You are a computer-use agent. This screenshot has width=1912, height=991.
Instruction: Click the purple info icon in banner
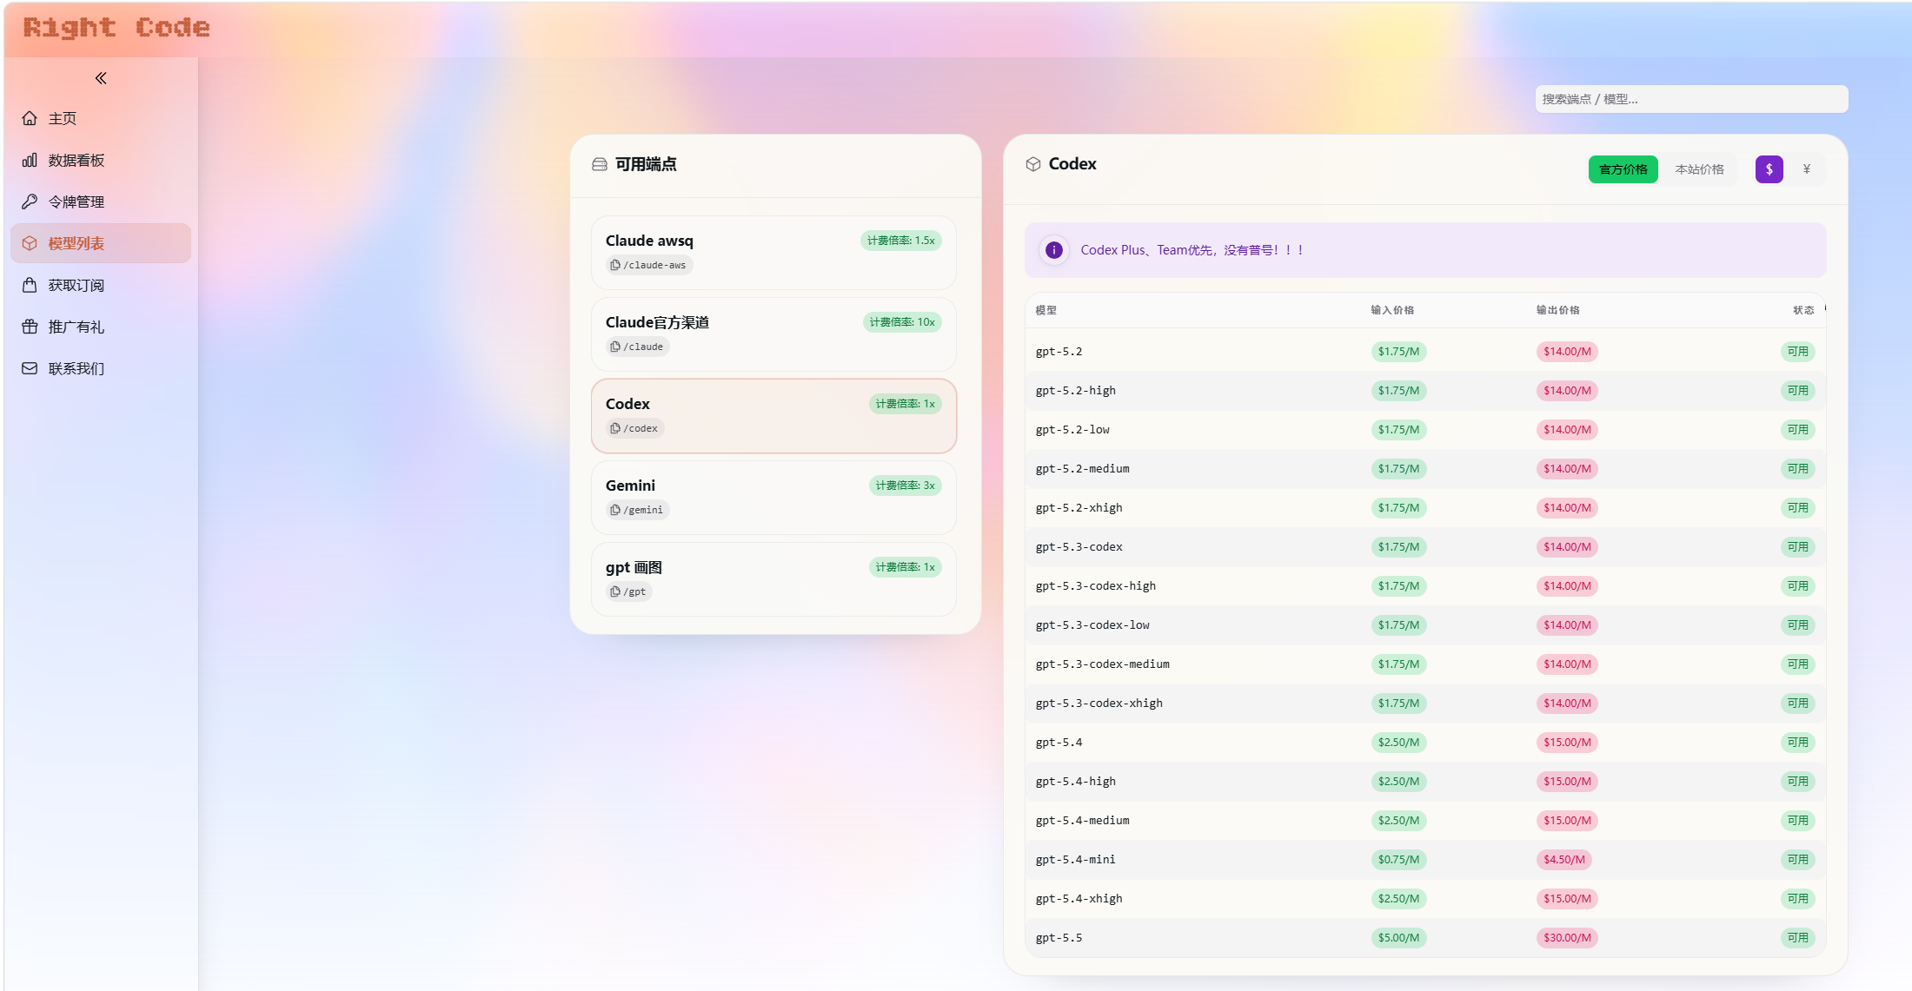(x=1054, y=250)
